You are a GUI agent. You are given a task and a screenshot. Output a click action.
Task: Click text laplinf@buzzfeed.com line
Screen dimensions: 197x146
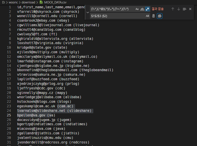pyautogui.click(x=48, y=79)
